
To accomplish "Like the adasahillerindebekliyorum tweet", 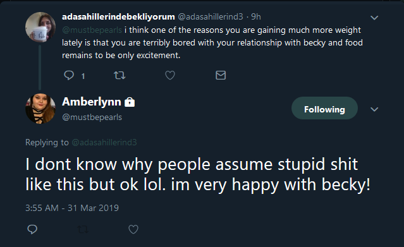I will (x=170, y=75).
